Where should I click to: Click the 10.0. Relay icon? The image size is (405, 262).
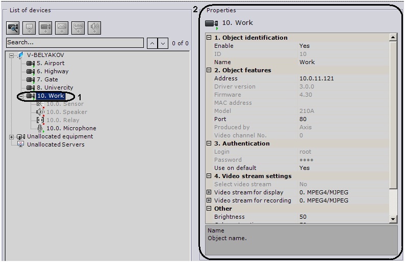click(40, 120)
